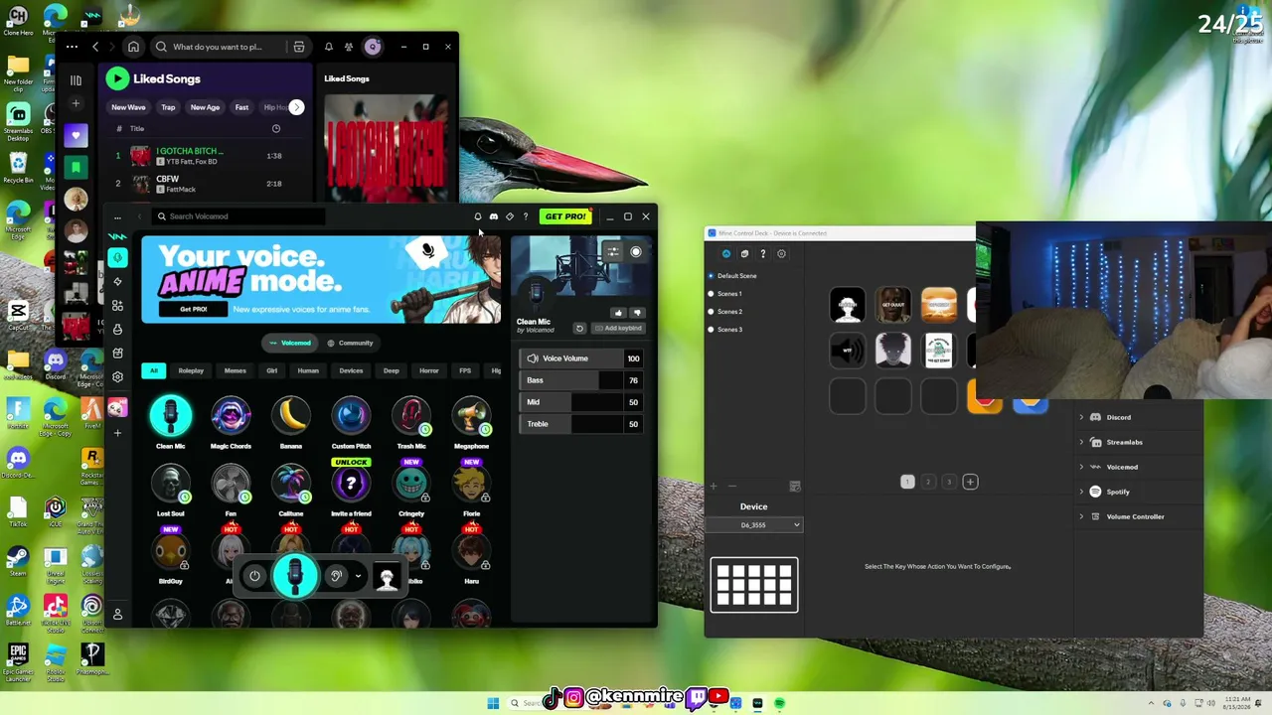Adjust the Voice Volume slider

tap(582, 358)
